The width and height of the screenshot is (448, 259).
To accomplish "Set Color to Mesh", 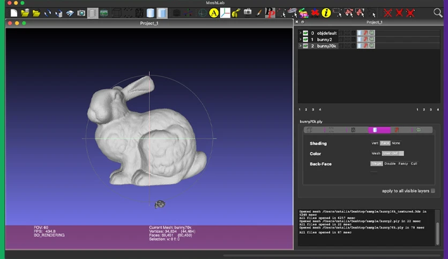I will [x=376, y=154].
